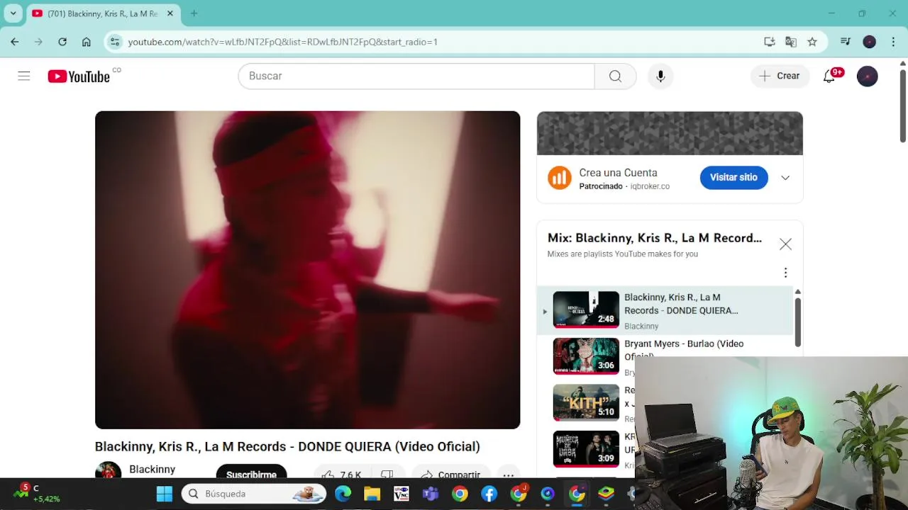
Task: Click the video player to pause
Action: (x=307, y=270)
